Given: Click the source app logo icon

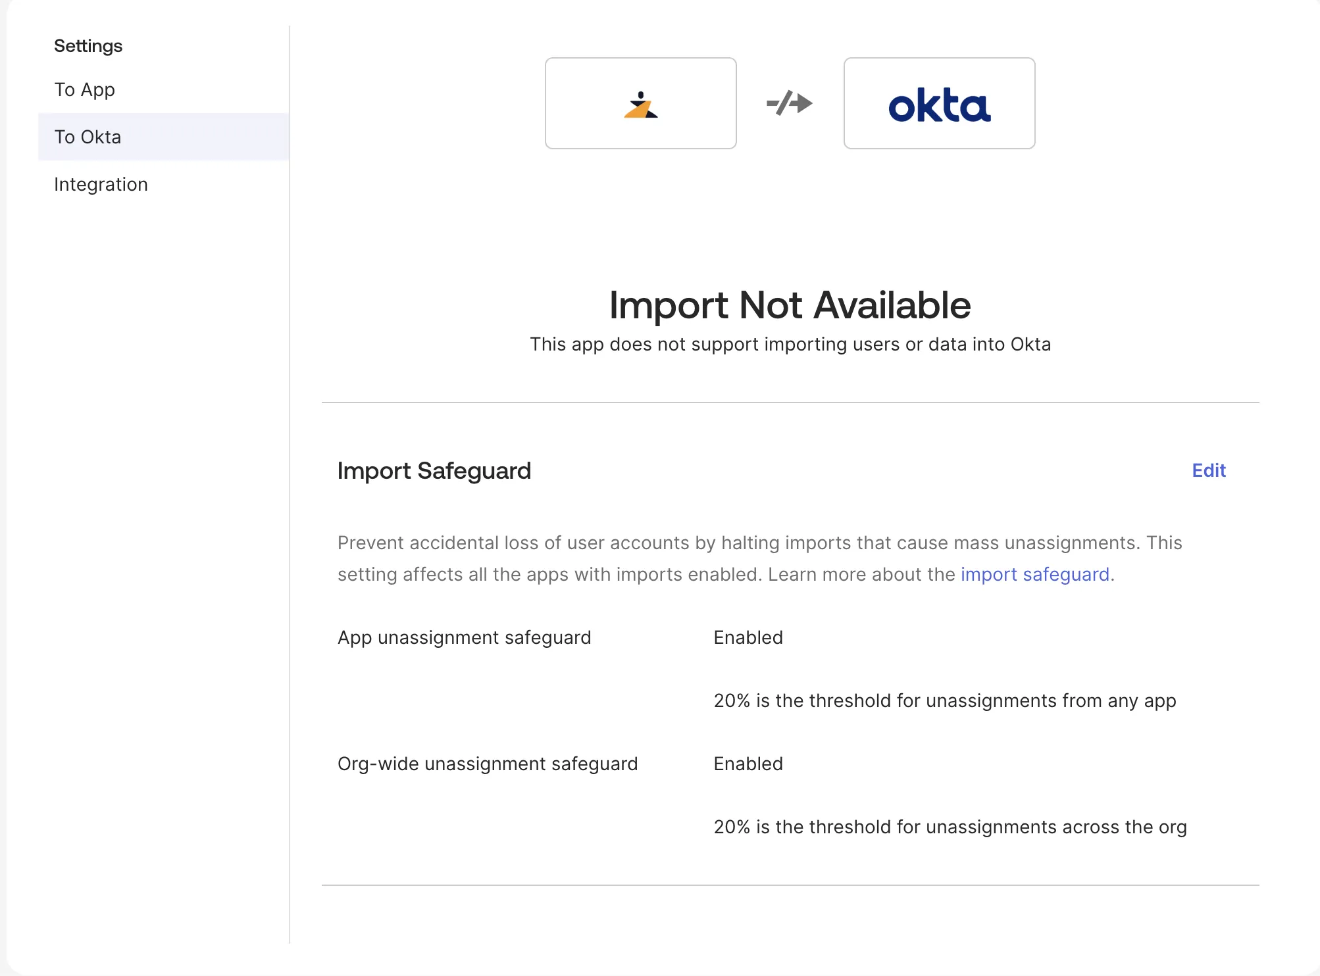Looking at the screenshot, I should [x=640, y=105].
